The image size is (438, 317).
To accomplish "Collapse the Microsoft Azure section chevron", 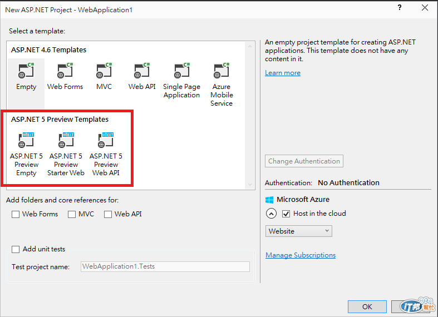I will pos(271,214).
